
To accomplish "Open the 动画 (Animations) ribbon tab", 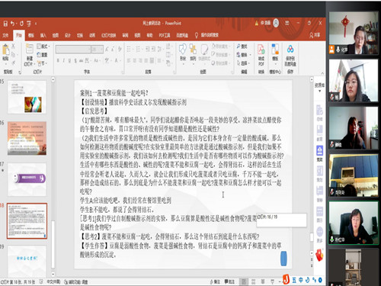I will [x=92, y=35].
